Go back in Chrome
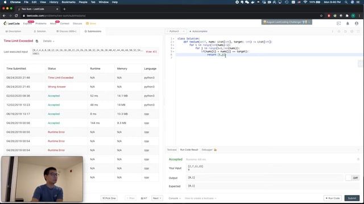The image size is (364, 204). click(x=4, y=16)
